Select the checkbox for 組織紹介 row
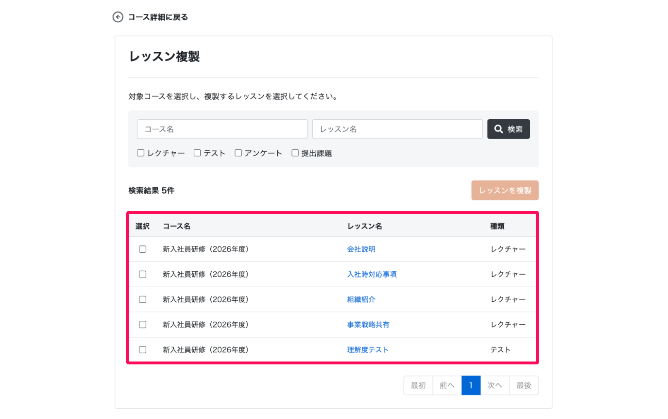 143,299
